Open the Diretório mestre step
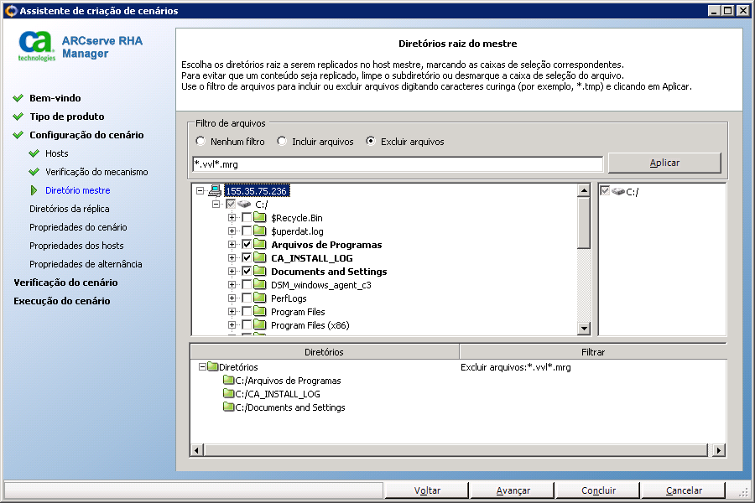 point(77,190)
